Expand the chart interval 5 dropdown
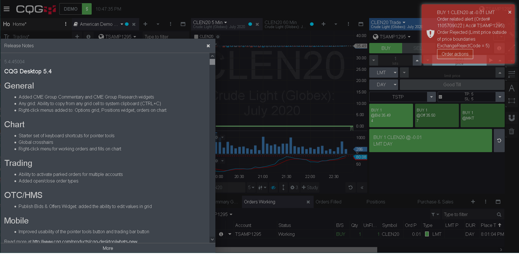The height and width of the screenshot is (255, 519). point(251,187)
